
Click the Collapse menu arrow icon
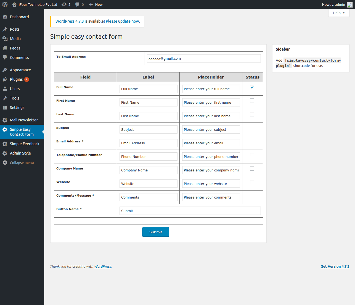pos(5,163)
